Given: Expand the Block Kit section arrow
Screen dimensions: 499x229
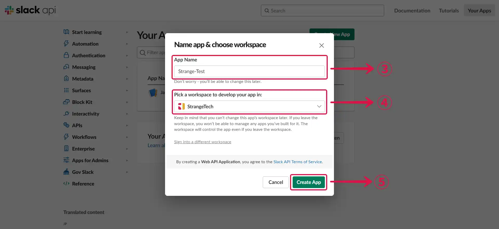Looking at the screenshot, I should pyautogui.click(x=127, y=102).
